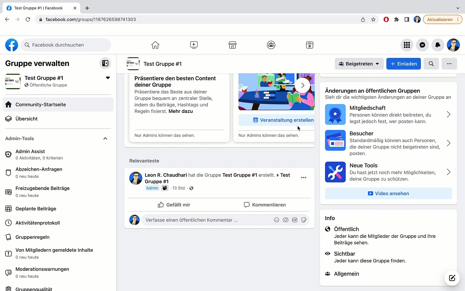The image size is (465, 291).
Task: Open Abzeichen-Anfragen
Action: [x=58, y=172]
